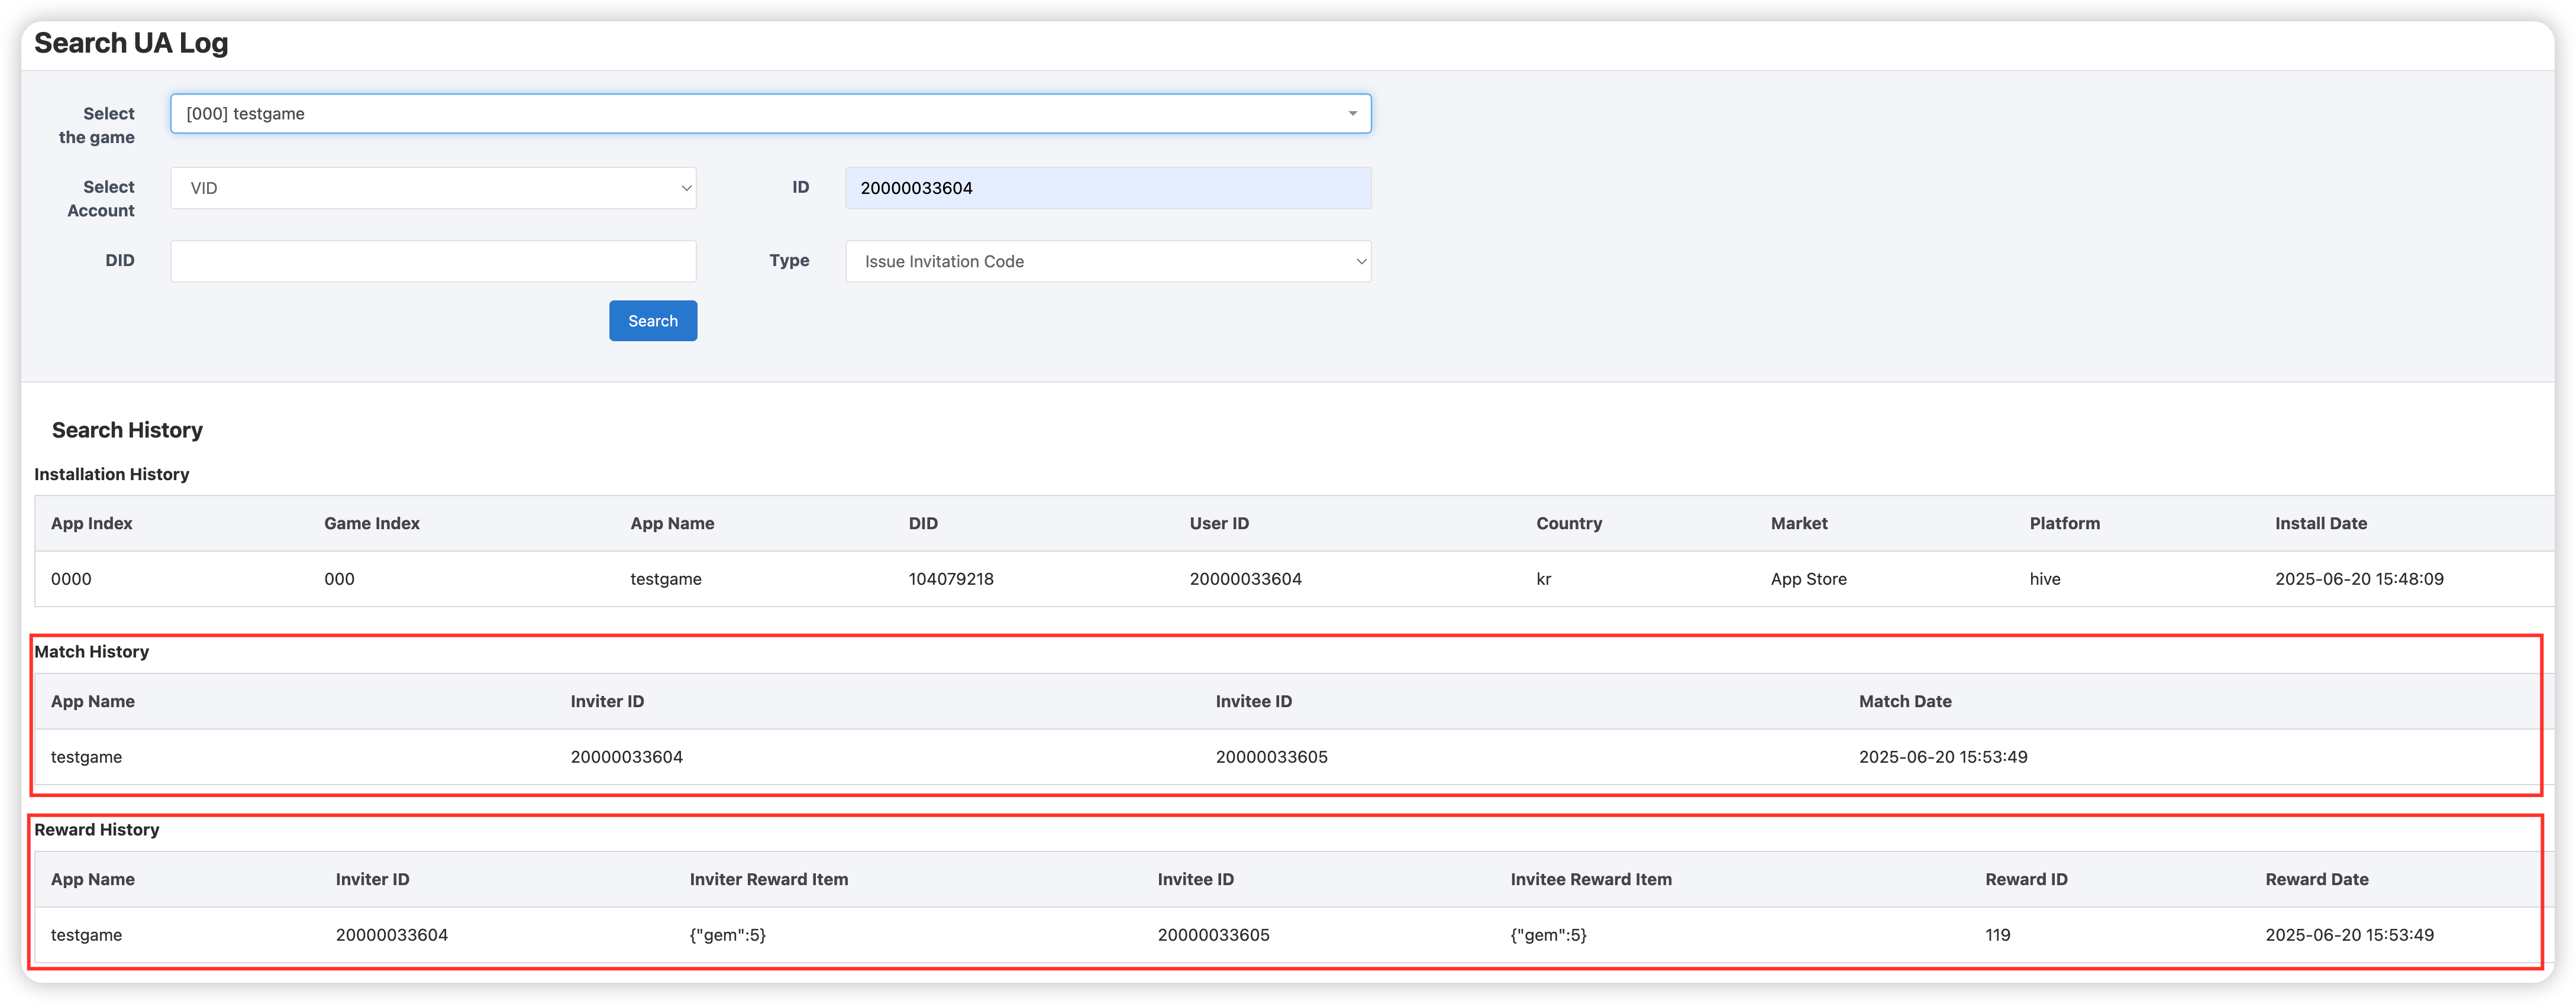This screenshot has height=1004, width=2576.
Task: Open the game selection dropdown
Action: pos(760,114)
